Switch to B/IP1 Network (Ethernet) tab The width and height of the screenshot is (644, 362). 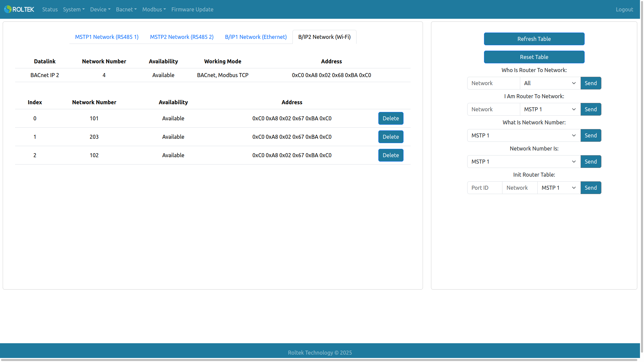(256, 37)
